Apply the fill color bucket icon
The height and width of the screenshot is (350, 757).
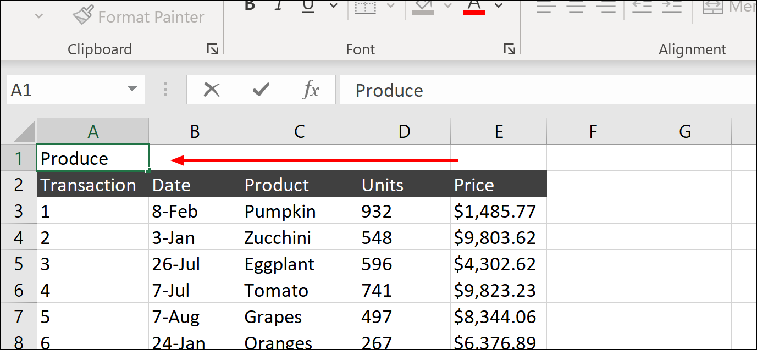click(x=423, y=6)
